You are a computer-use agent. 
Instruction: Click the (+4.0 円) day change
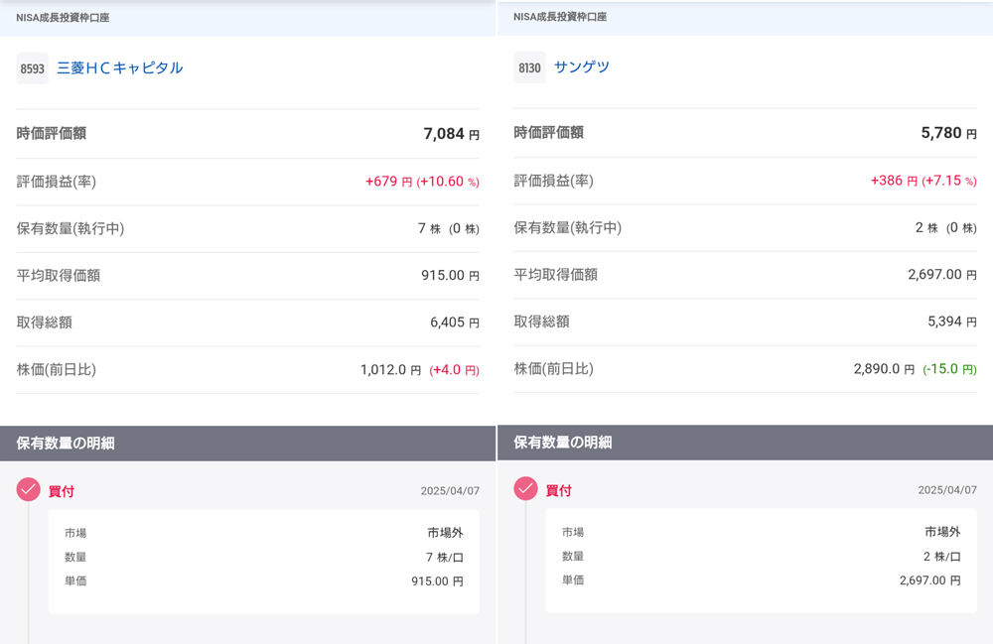[454, 370]
